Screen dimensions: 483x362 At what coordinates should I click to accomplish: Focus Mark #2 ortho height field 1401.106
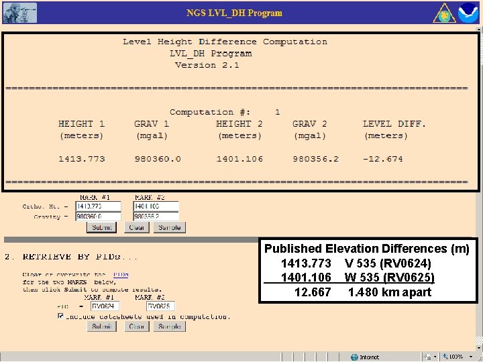coord(156,206)
